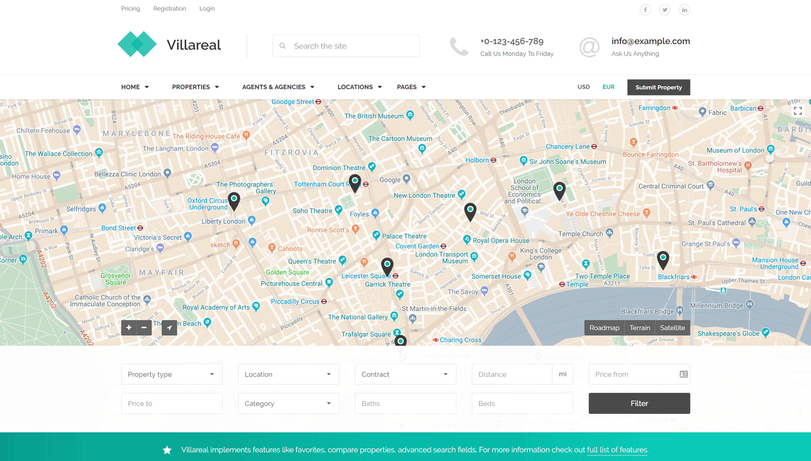This screenshot has height=461, width=811.
Task: Focus the Search the site field
Action: (x=353, y=46)
